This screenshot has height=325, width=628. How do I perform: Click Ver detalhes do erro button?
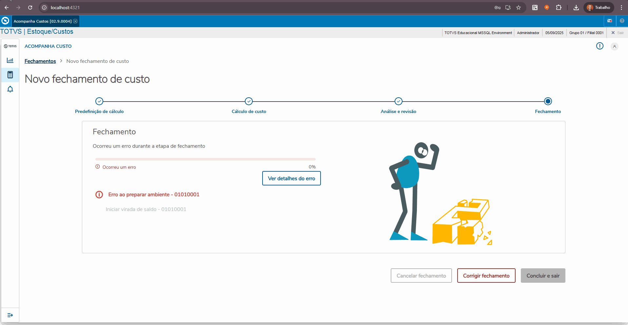pyautogui.click(x=291, y=179)
